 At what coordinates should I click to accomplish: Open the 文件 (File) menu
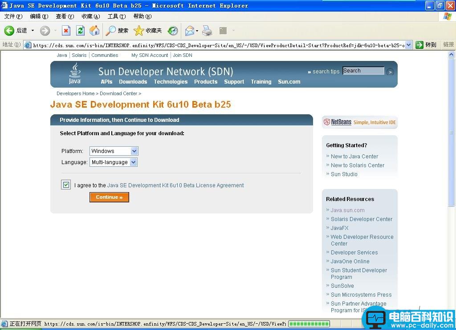pos(13,16)
